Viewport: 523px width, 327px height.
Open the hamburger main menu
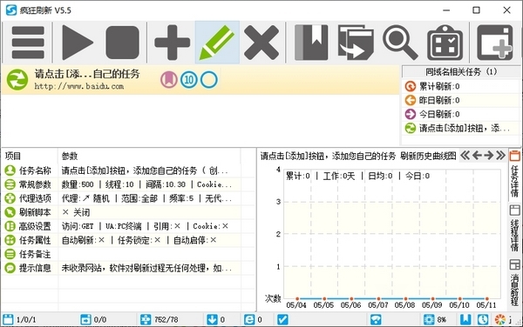28,43
